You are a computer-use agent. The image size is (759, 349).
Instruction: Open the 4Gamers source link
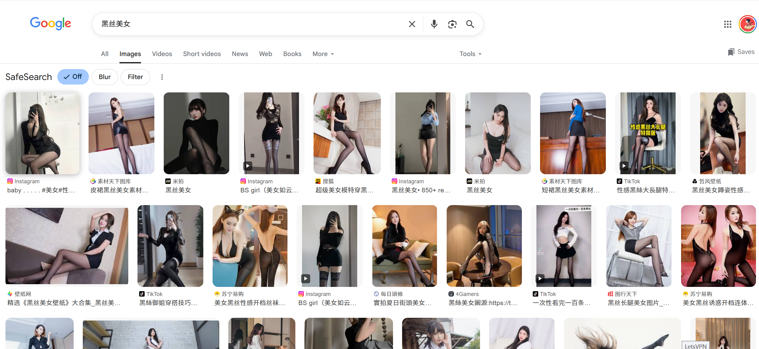(x=467, y=294)
